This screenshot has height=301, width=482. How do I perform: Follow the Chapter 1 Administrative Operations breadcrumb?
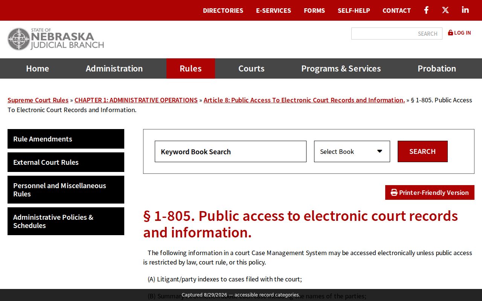[x=136, y=100]
